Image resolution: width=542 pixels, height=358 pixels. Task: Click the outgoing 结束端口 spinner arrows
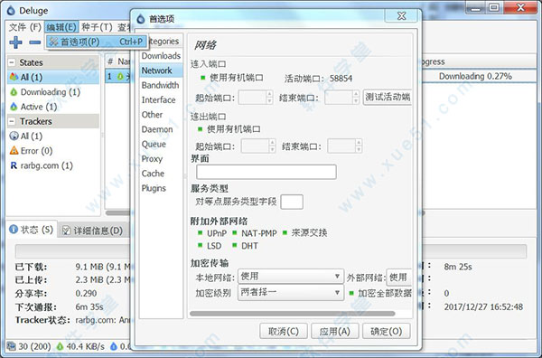click(359, 146)
